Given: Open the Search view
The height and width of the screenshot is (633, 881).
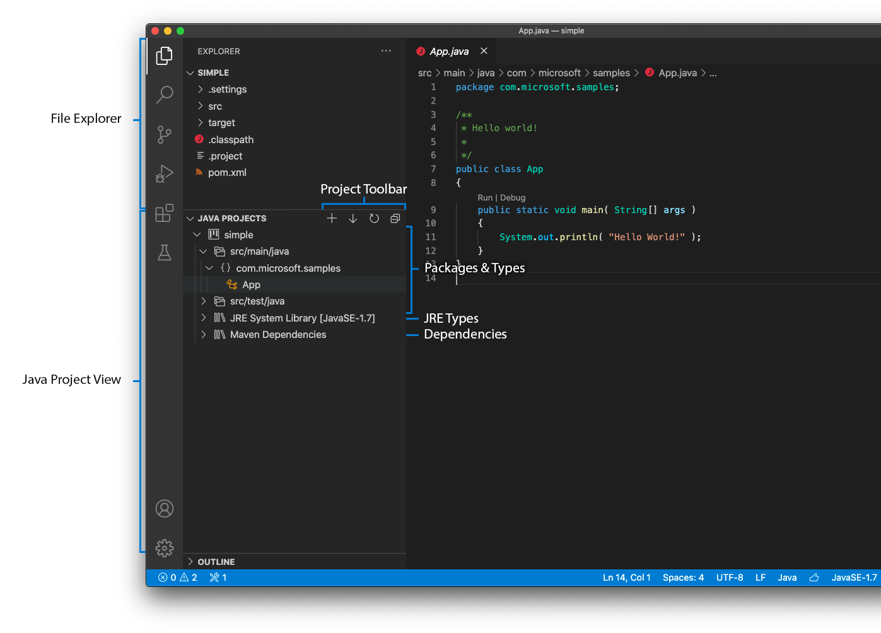Looking at the screenshot, I should coord(164,95).
